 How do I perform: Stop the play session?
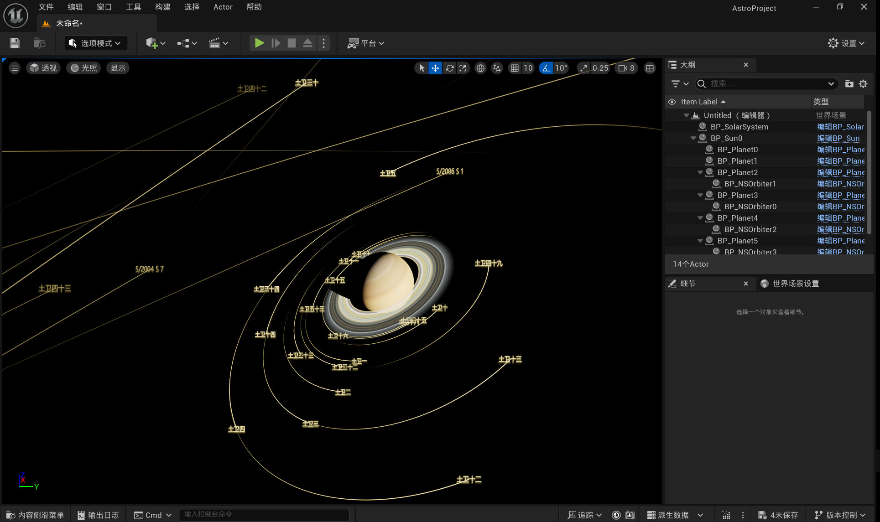click(x=292, y=43)
